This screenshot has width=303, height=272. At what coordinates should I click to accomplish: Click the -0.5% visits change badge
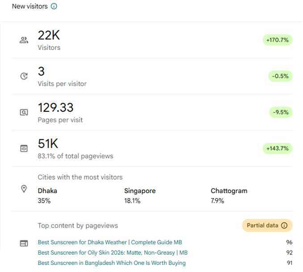pyautogui.click(x=280, y=76)
